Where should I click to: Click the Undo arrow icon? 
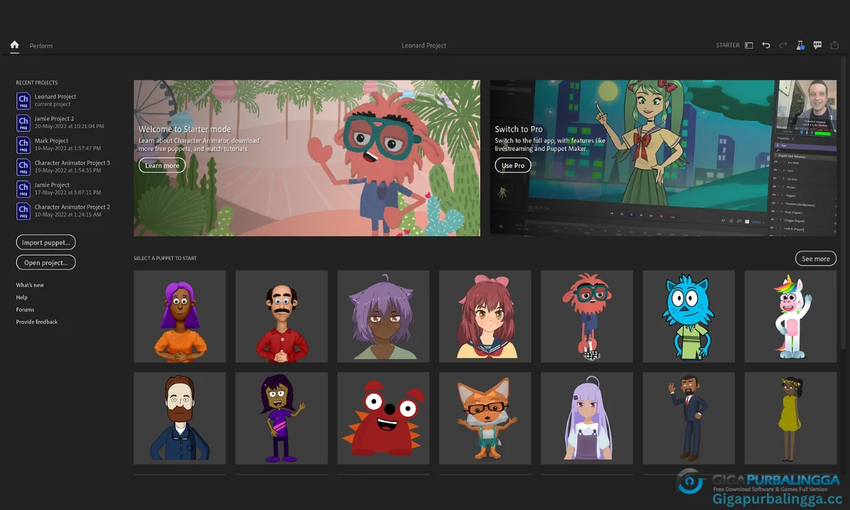click(766, 45)
